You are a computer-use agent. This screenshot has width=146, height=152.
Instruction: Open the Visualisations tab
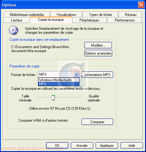pyautogui.click(x=66, y=15)
